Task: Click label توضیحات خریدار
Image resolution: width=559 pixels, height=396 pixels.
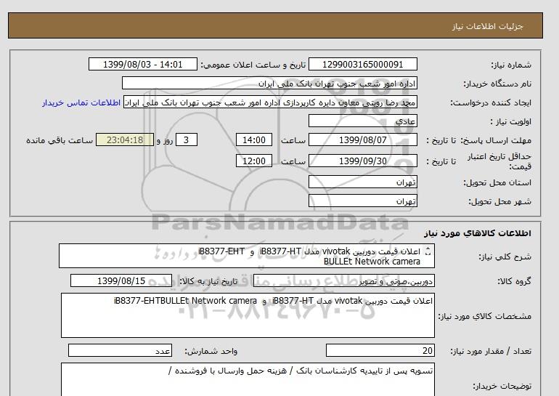Action: coord(502,386)
